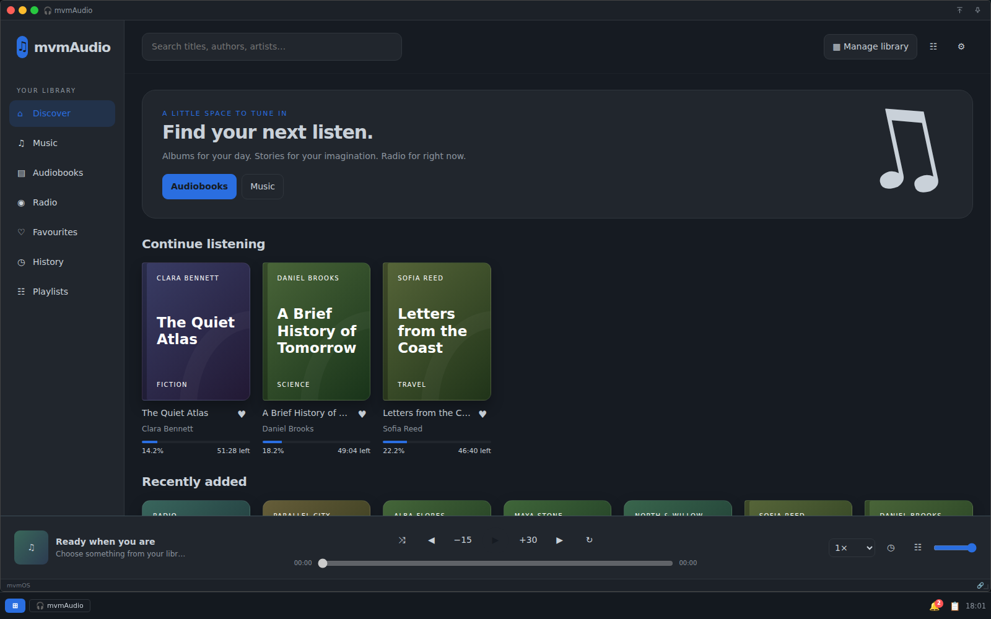Go to Discover in sidebar
This screenshot has height=619, width=991.
62,114
